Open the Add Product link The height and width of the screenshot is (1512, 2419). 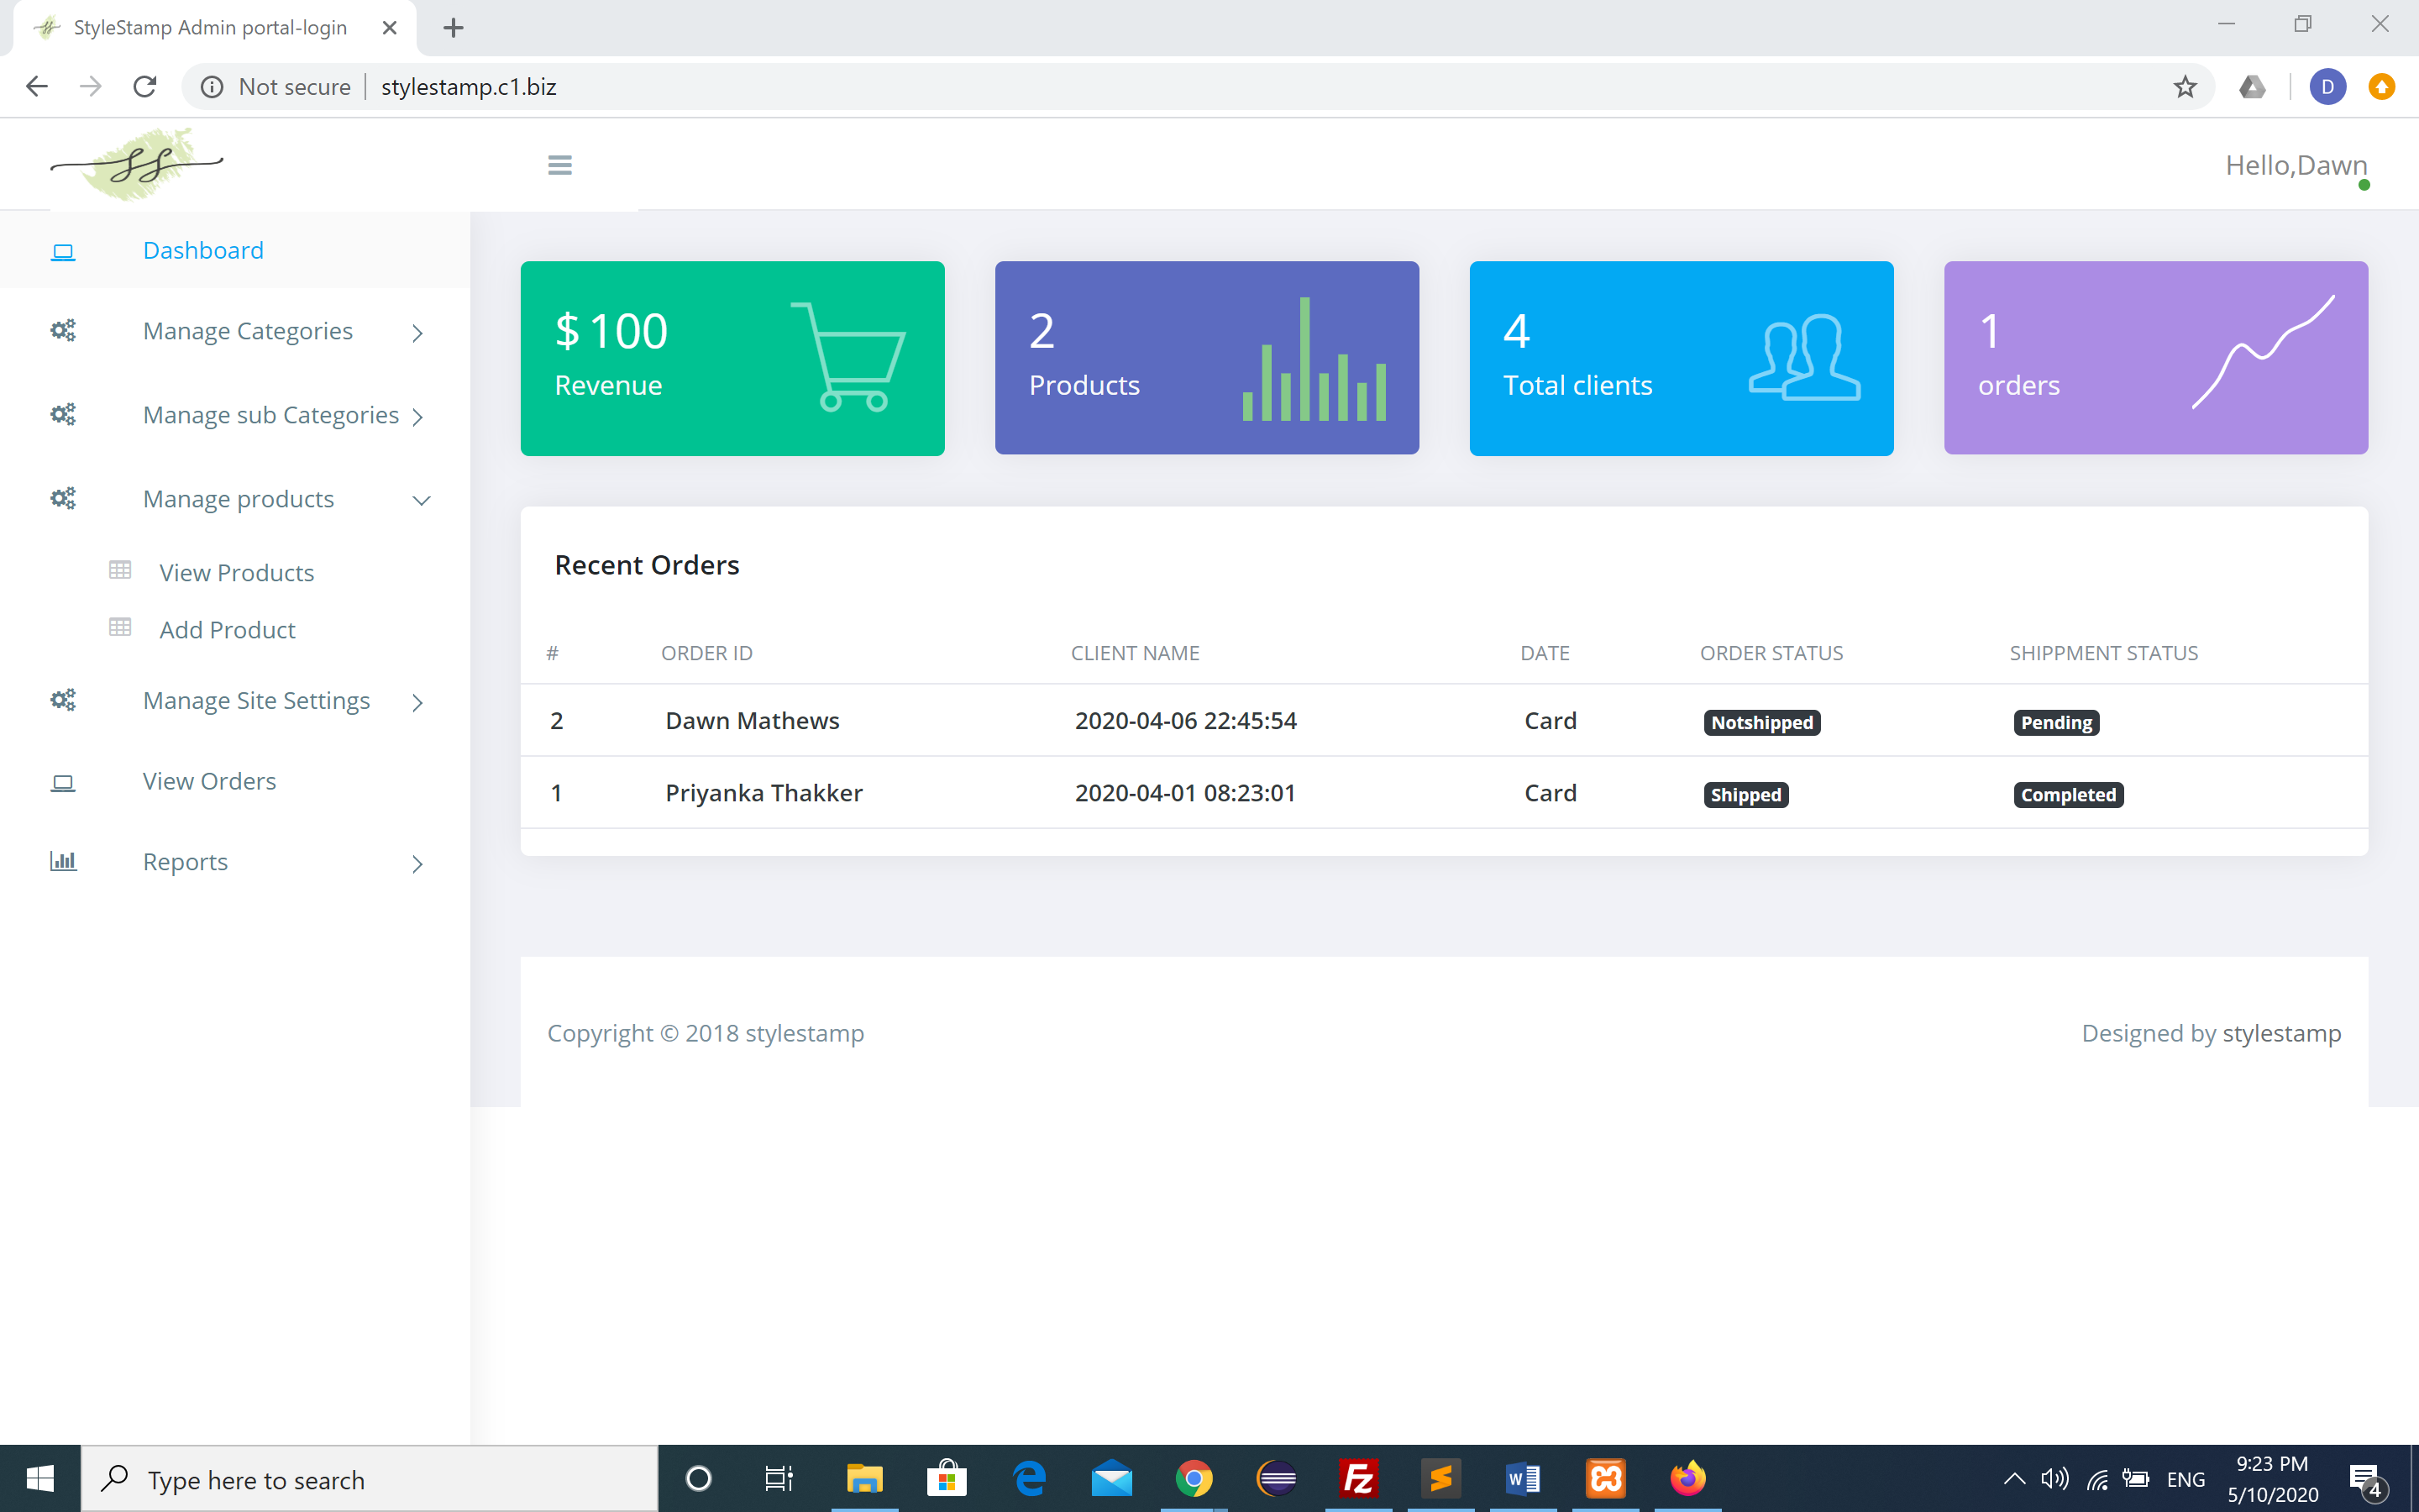[227, 630]
